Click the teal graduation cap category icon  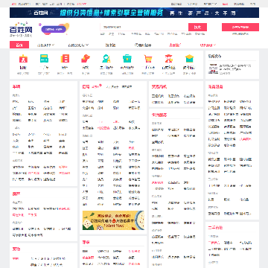click(189, 59)
